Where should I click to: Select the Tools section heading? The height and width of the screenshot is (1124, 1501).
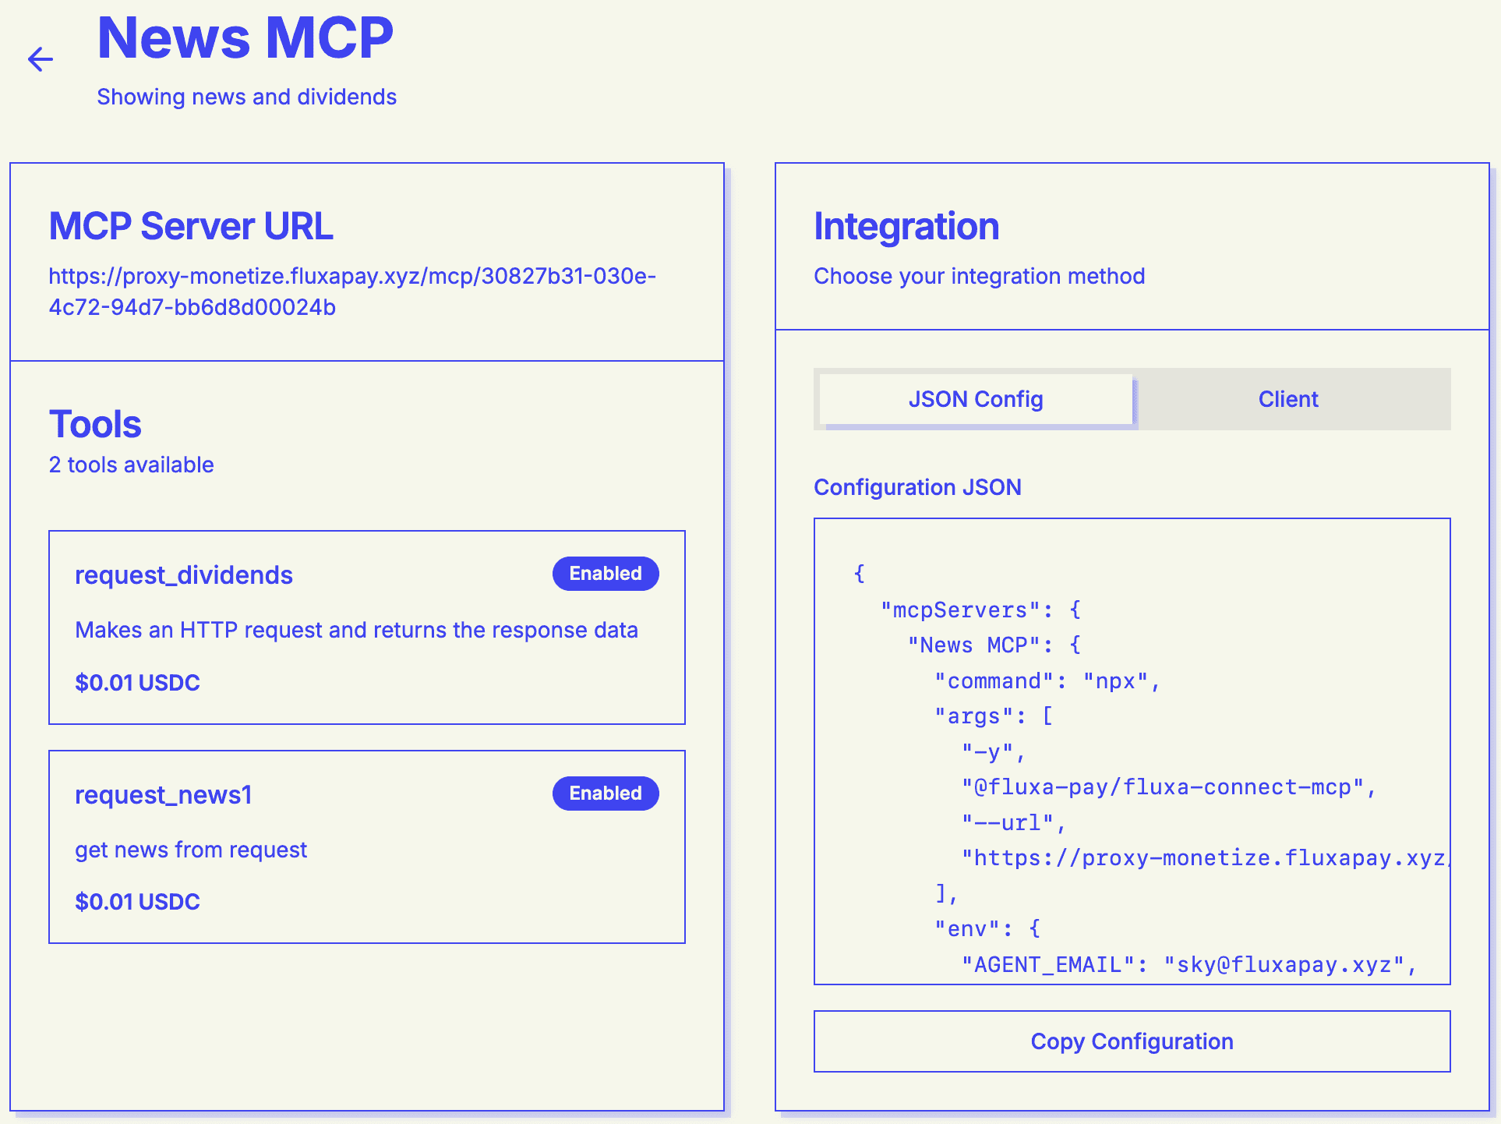tap(95, 423)
